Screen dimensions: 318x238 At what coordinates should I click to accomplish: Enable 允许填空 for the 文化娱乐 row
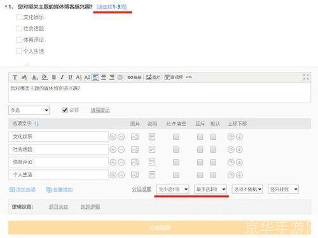(x=176, y=137)
